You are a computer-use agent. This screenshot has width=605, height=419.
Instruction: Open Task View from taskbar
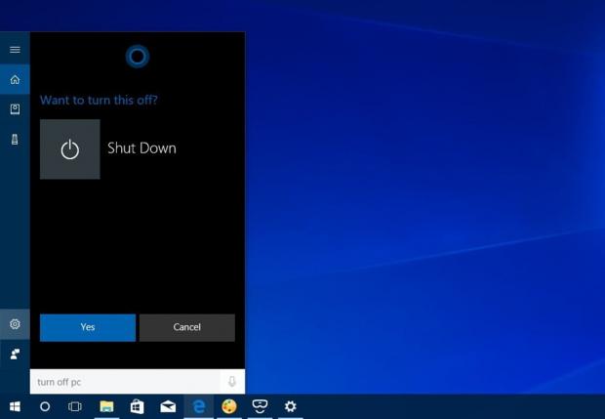click(75, 406)
